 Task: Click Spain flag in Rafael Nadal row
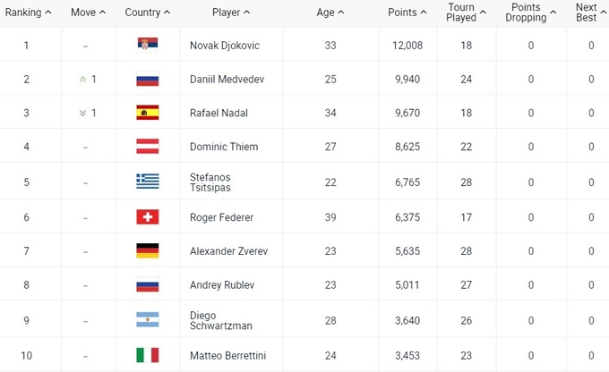(x=147, y=113)
